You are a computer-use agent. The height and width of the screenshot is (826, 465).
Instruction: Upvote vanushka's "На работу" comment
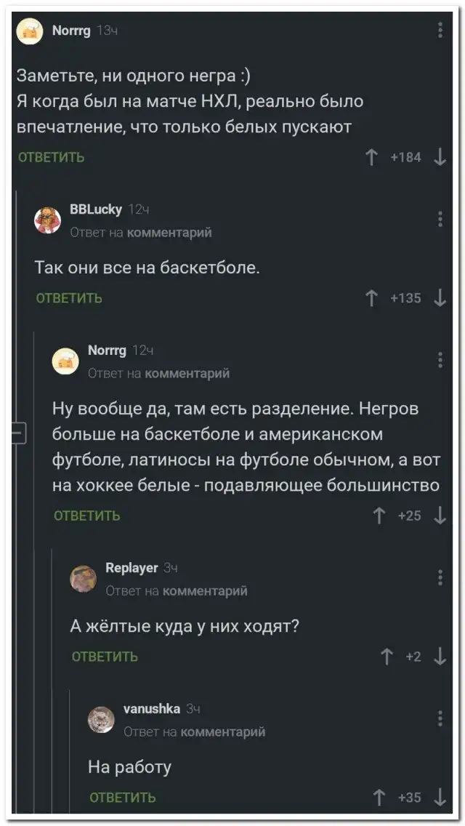[x=379, y=797]
